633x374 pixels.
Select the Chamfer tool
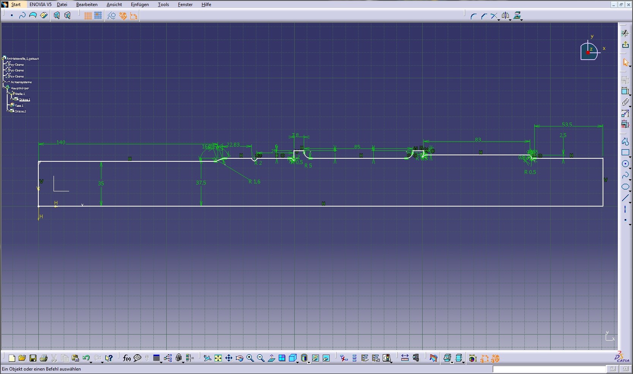click(x=484, y=16)
